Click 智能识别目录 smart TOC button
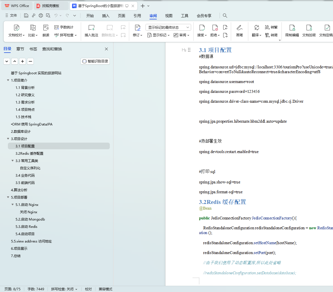The image size is (333, 292). [x=95, y=61]
